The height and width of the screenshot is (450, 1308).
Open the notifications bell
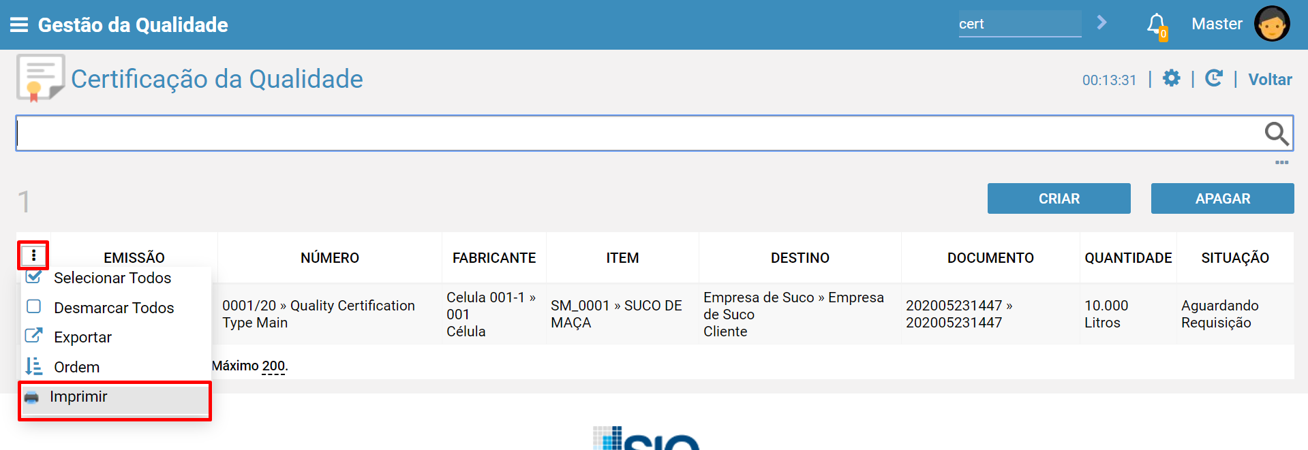click(x=1157, y=26)
